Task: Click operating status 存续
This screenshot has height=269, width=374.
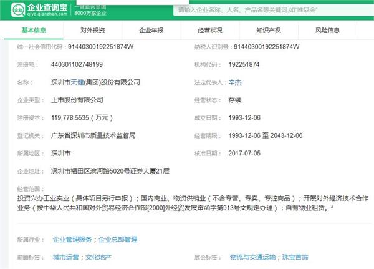Action: (235, 100)
